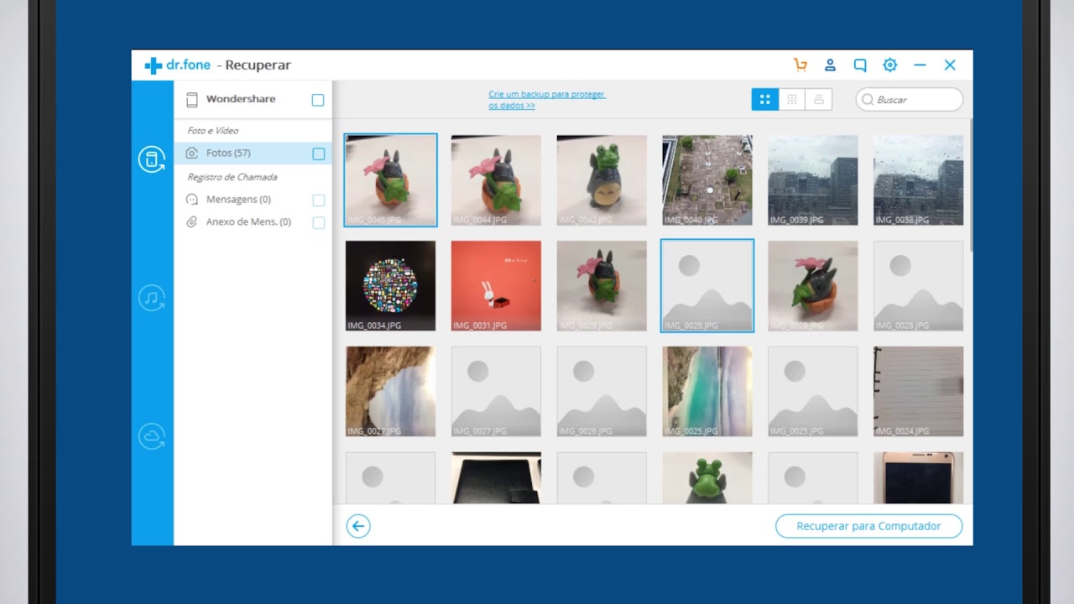Open the 'Crie um backup para proteger os dados' link

pos(547,100)
